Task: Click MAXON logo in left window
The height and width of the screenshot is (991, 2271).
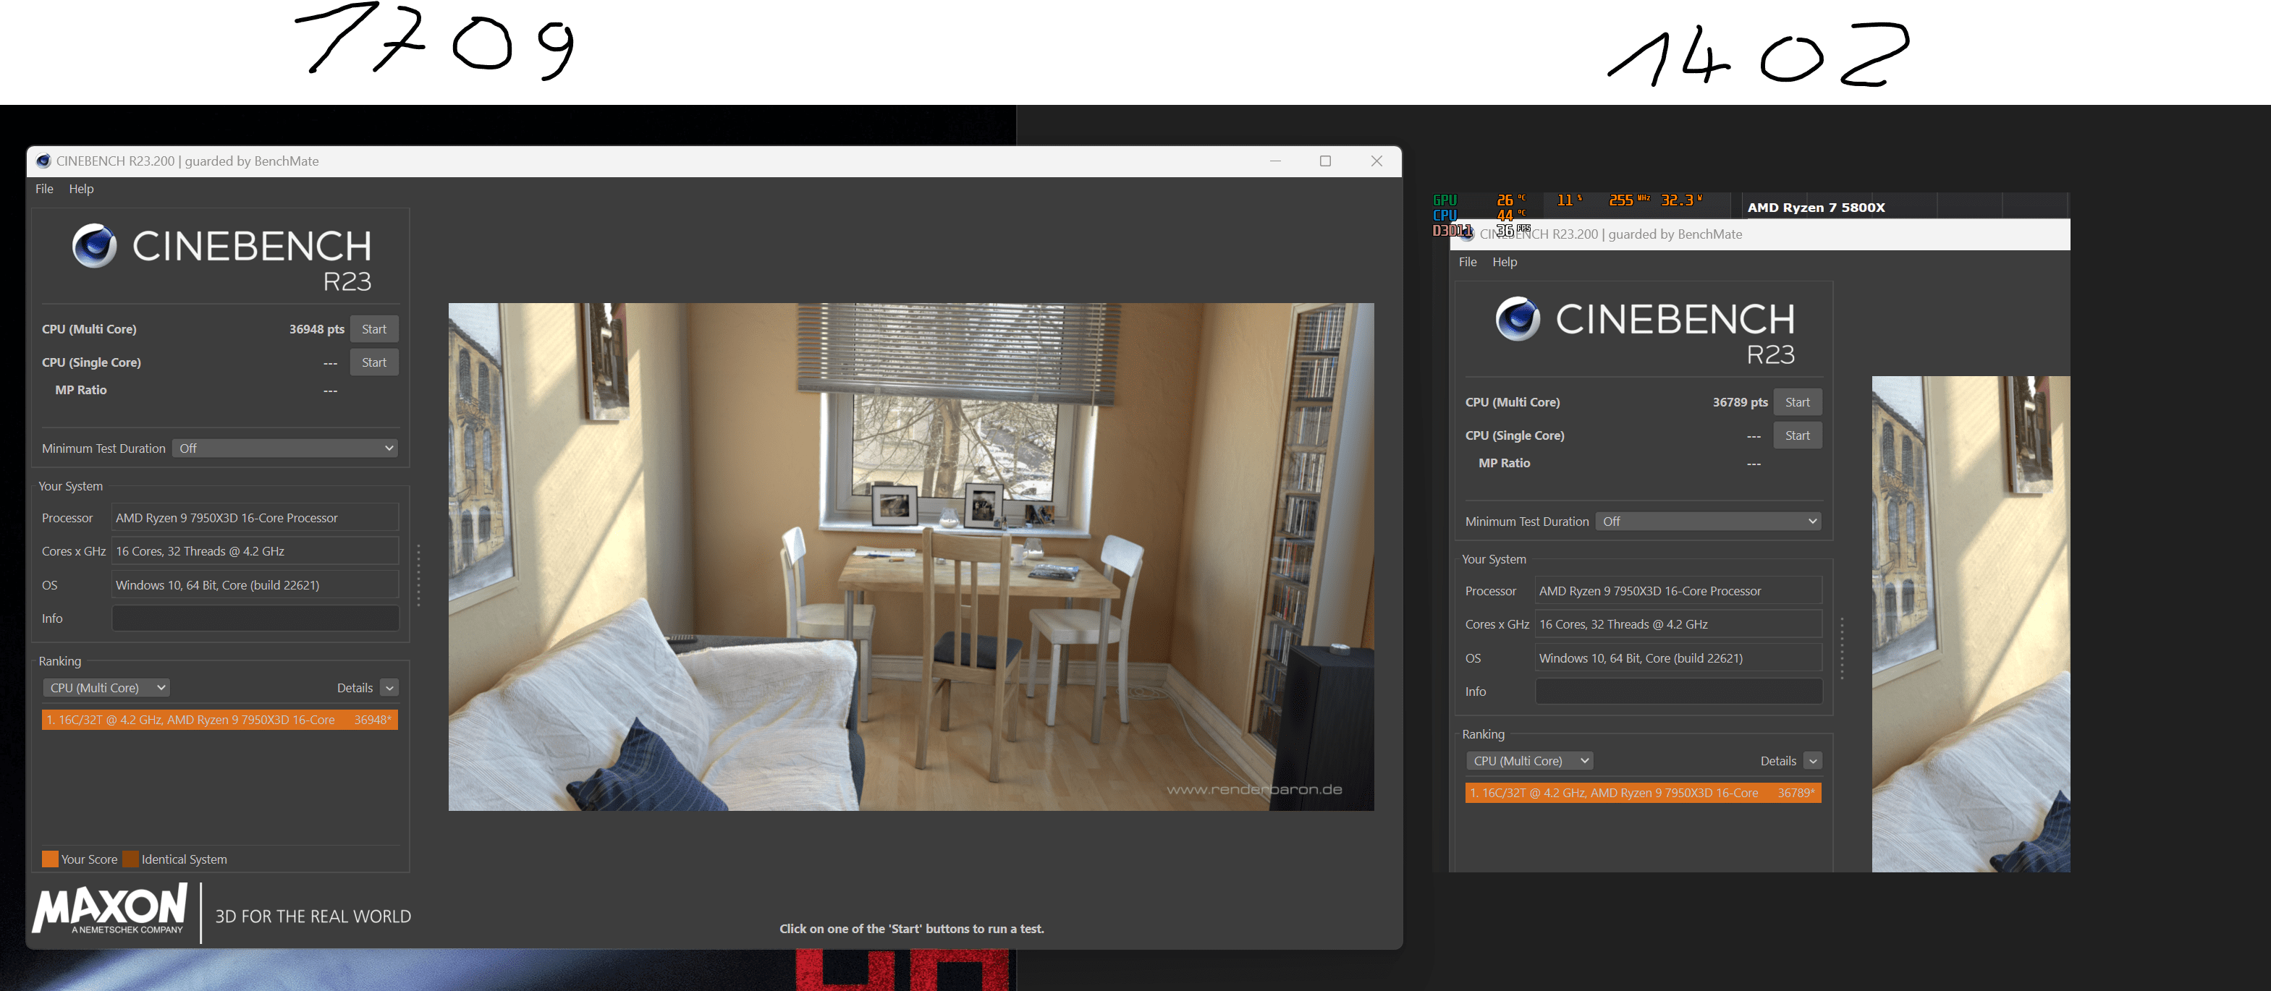Action: [110, 910]
